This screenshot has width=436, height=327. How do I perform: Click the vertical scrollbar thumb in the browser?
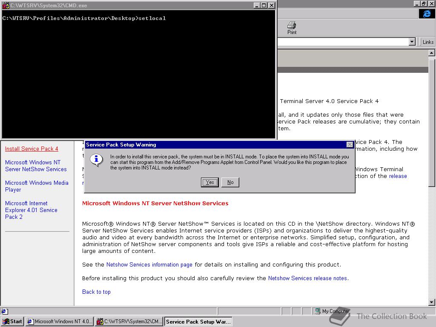click(431, 123)
